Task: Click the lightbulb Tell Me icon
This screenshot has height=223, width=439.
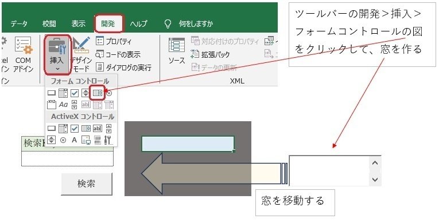Action: click(x=168, y=24)
